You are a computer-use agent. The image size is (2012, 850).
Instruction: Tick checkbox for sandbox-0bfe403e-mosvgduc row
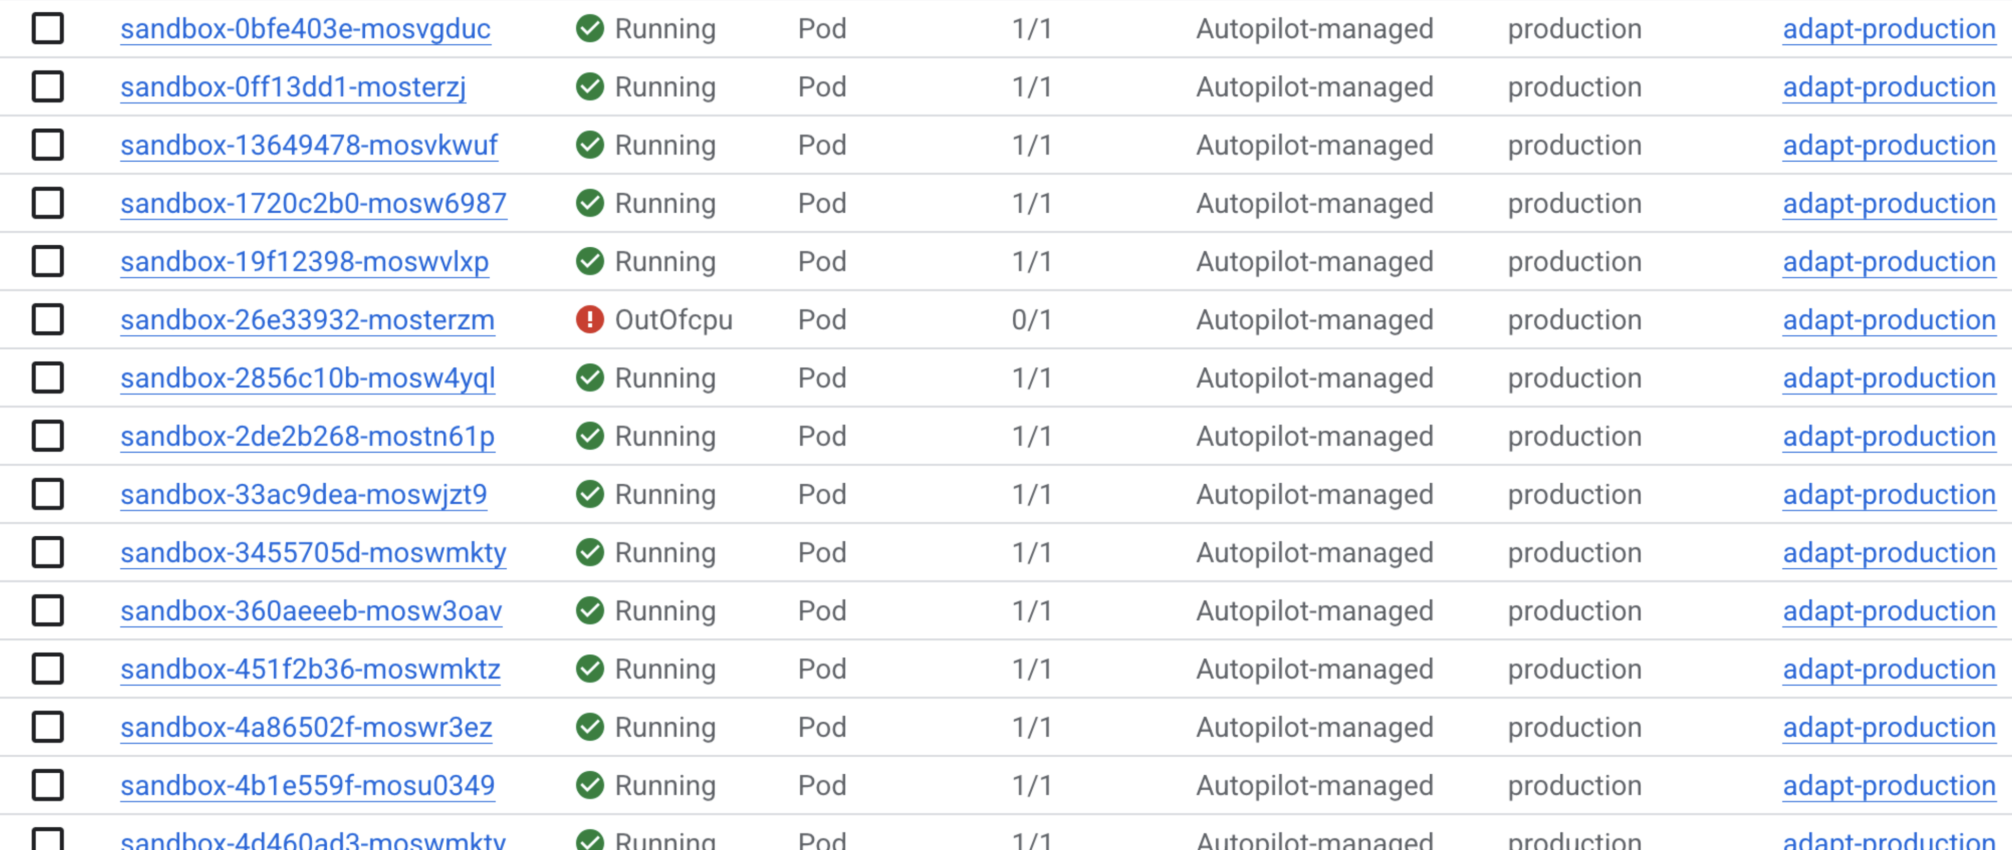[47, 29]
